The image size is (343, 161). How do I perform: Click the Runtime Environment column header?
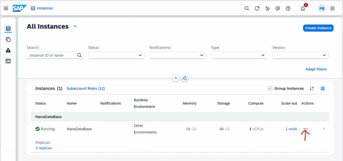point(144,103)
